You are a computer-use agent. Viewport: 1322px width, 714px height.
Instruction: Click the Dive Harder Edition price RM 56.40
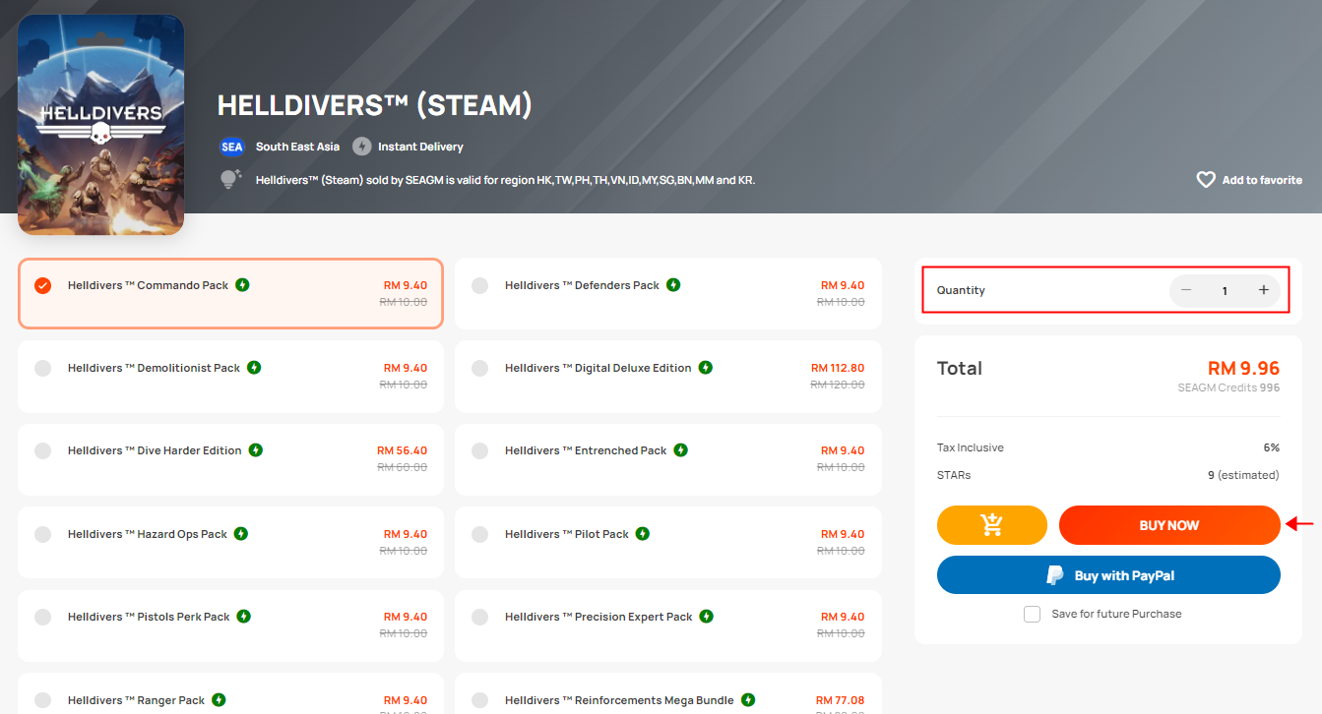click(403, 450)
